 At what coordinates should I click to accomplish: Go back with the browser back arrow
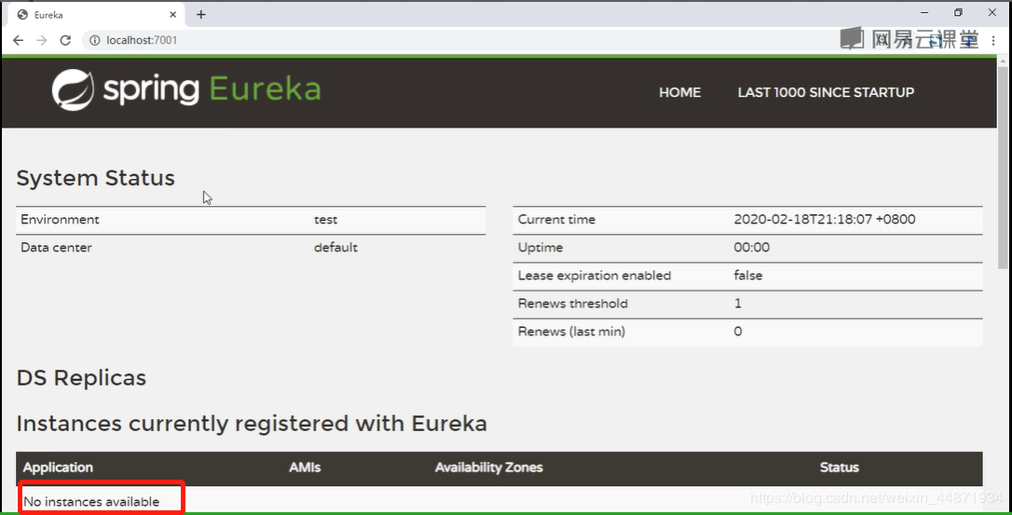click(18, 40)
